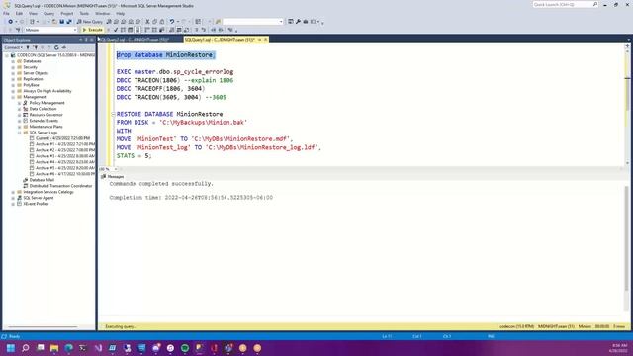Screen dimensions: 633x356
Task: Click the taskbar Search icon
Action: [x=26, y=348]
